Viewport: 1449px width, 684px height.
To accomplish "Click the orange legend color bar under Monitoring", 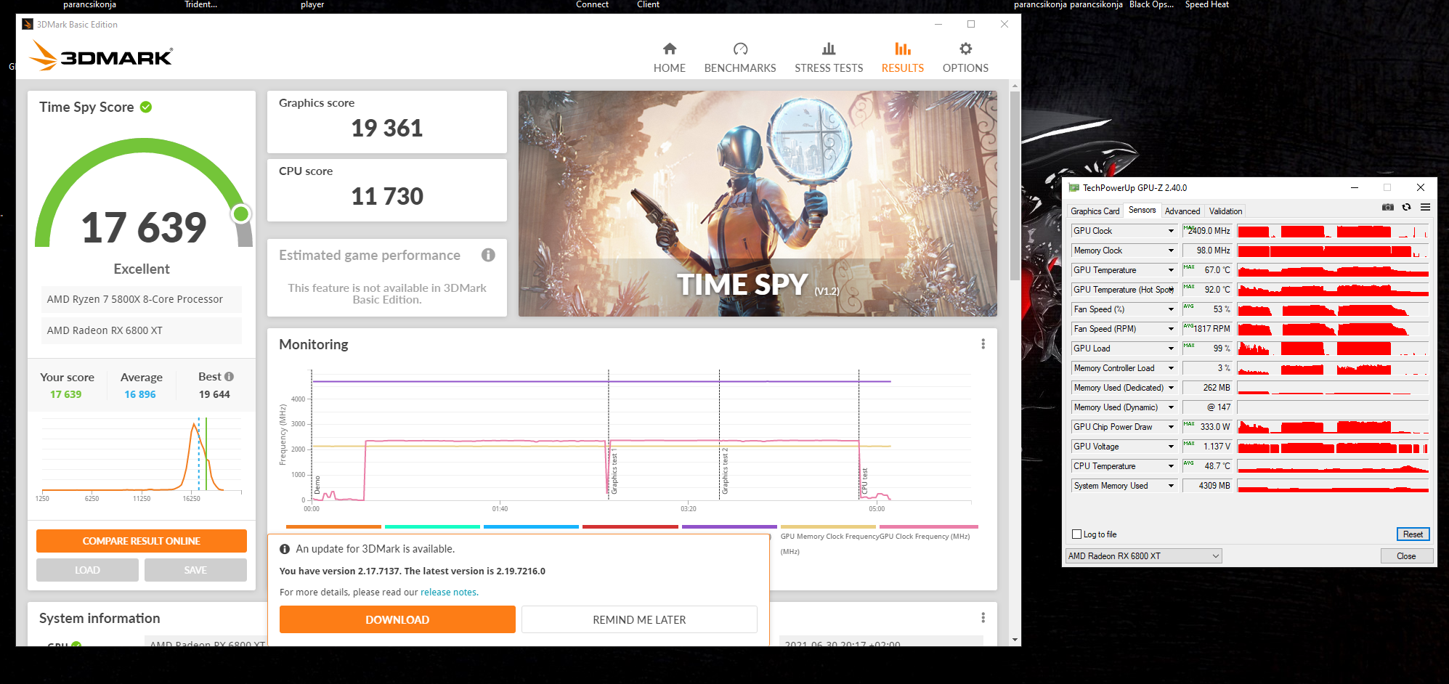I will 333,526.
